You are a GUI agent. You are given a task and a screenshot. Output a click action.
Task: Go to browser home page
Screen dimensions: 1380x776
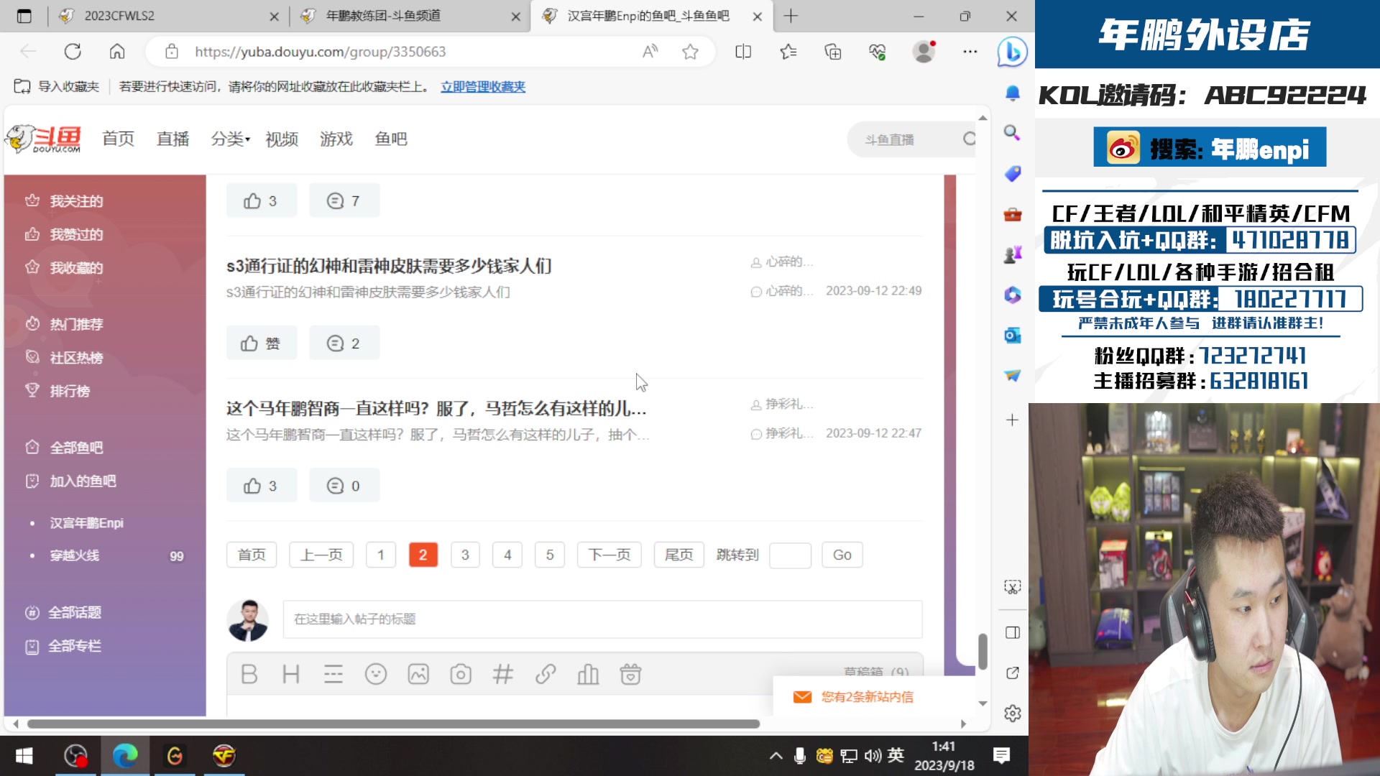click(x=117, y=52)
